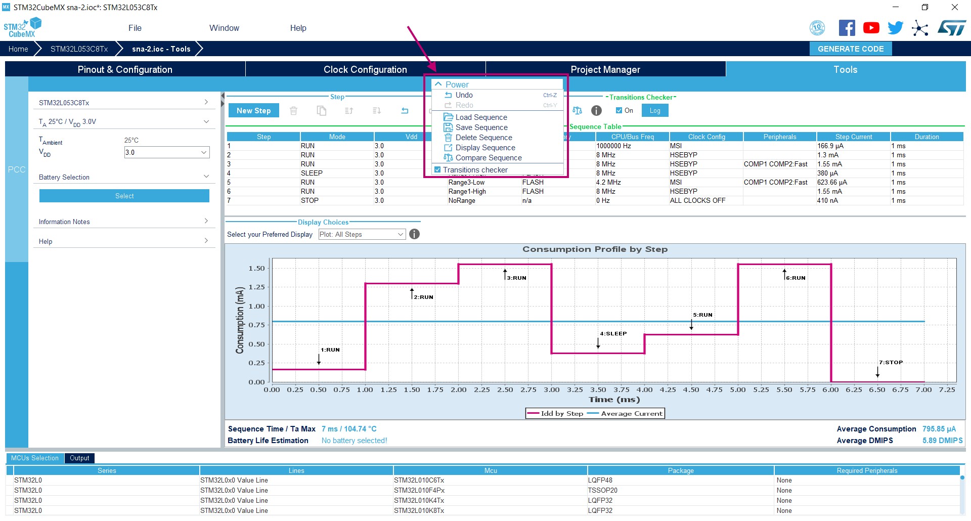
Task: Open the Help menu in the menu bar
Action: [x=298, y=28]
